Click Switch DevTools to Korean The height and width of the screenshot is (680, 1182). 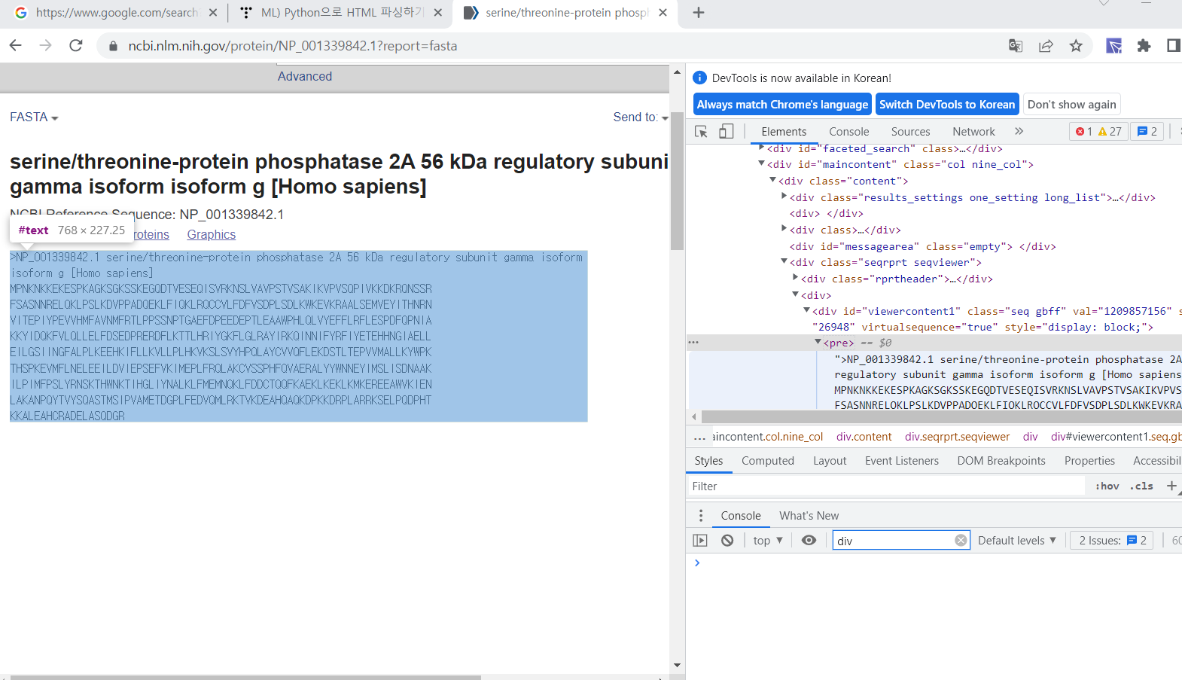click(947, 105)
